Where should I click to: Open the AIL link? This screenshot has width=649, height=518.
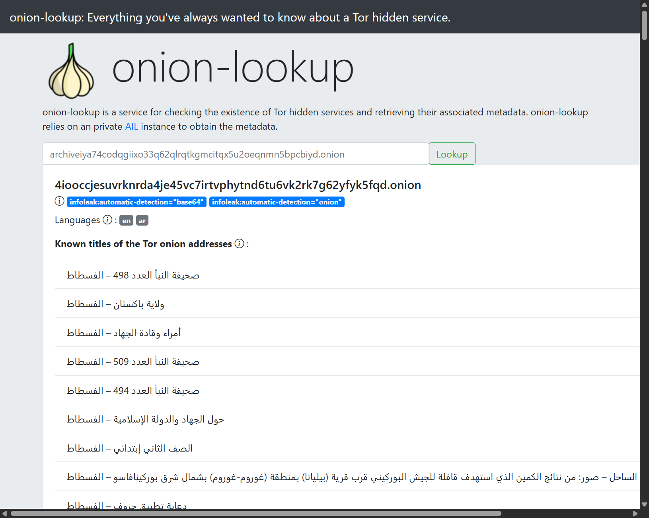pyautogui.click(x=132, y=127)
